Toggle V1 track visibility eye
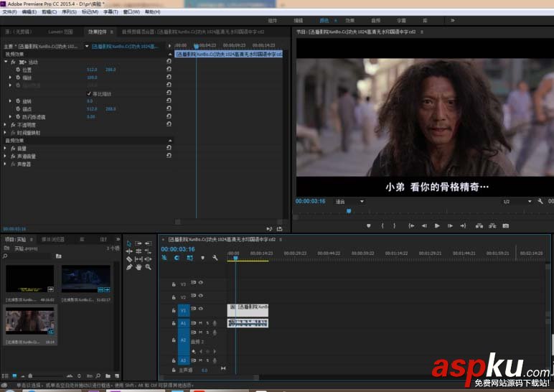Viewport: 554px width, 392px height. (200, 309)
